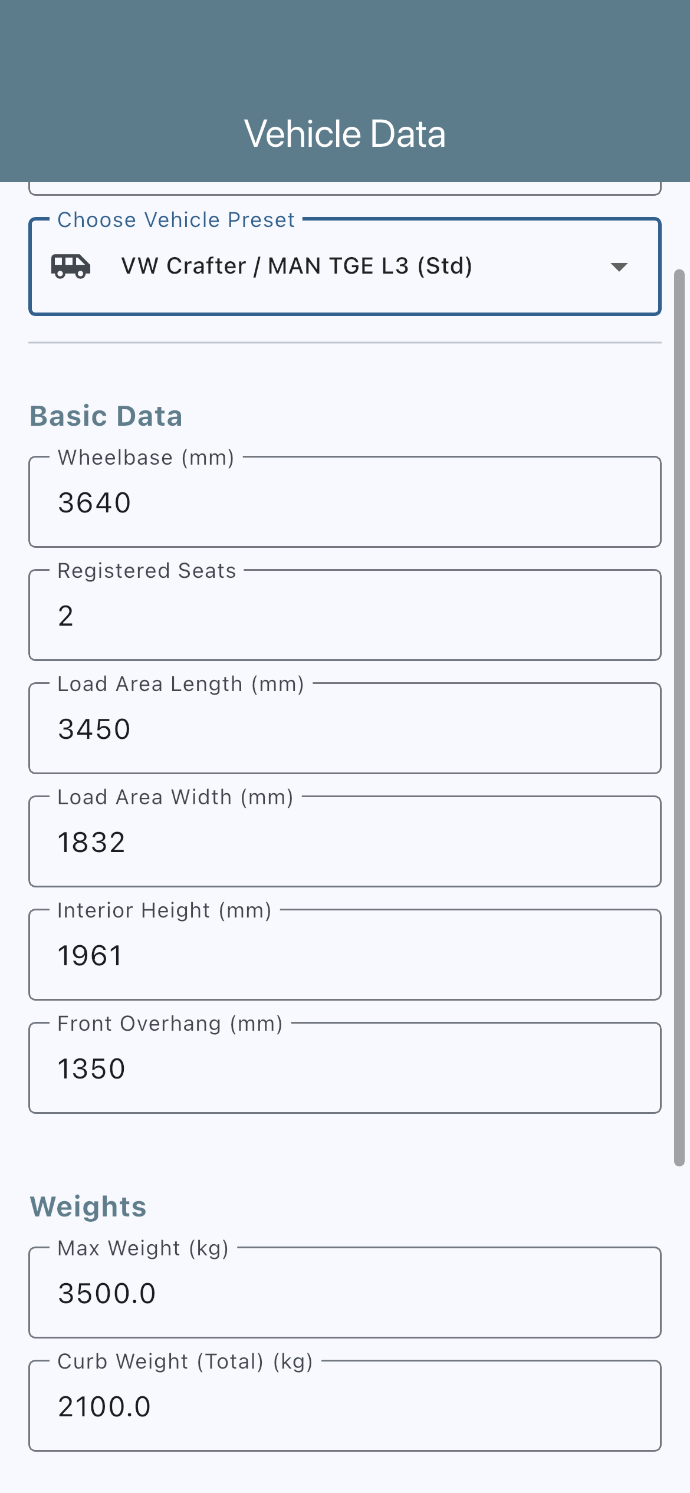Select the Registered Seats input field

(x=345, y=615)
